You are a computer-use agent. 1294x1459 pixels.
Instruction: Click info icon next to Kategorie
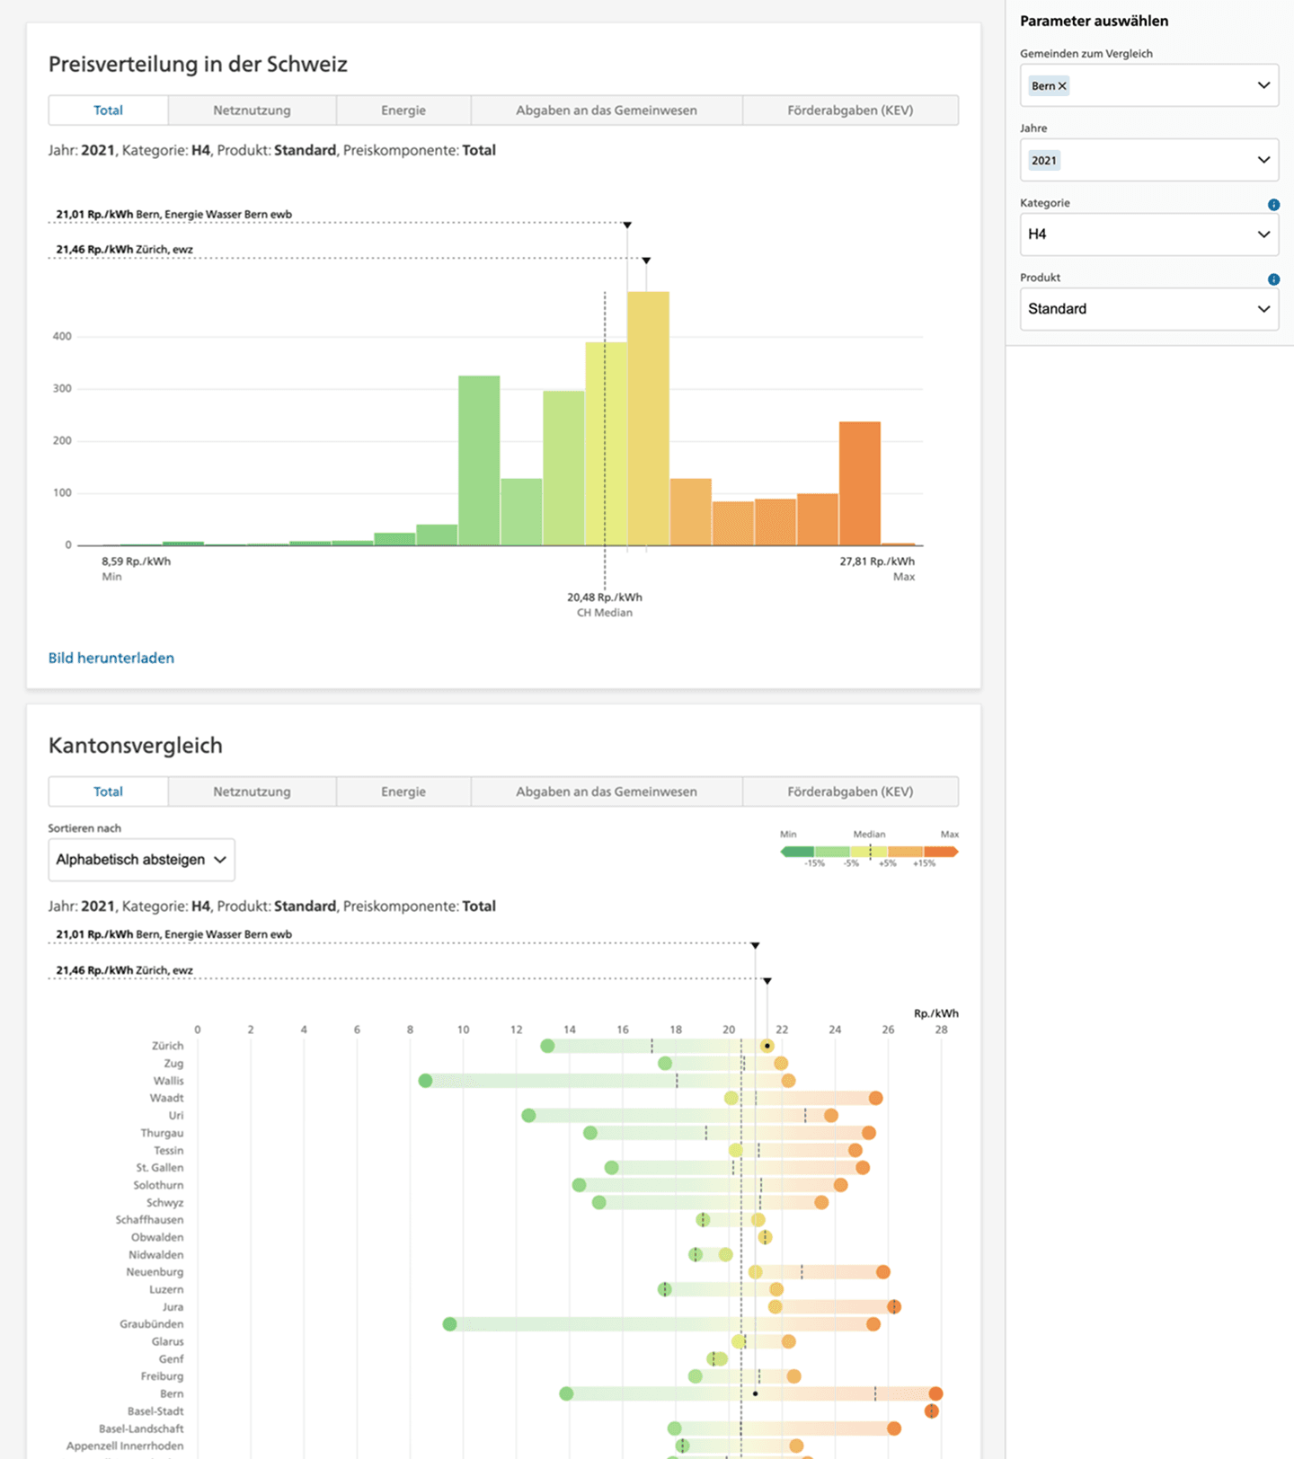tap(1273, 205)
